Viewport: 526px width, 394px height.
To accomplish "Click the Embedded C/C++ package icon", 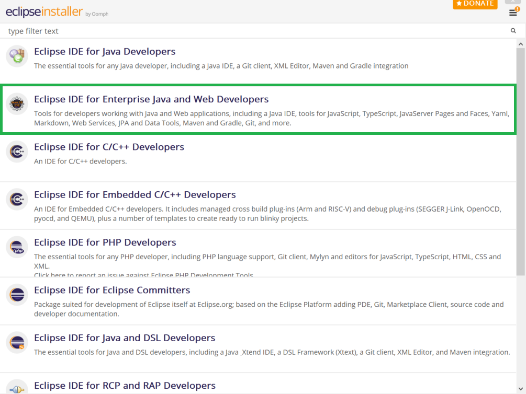I will tap(17, 199).
